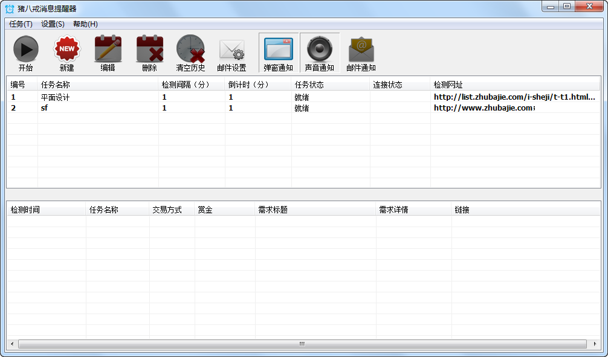
Task: Click the 赏金 column header
Action: [x=224, y=210]
